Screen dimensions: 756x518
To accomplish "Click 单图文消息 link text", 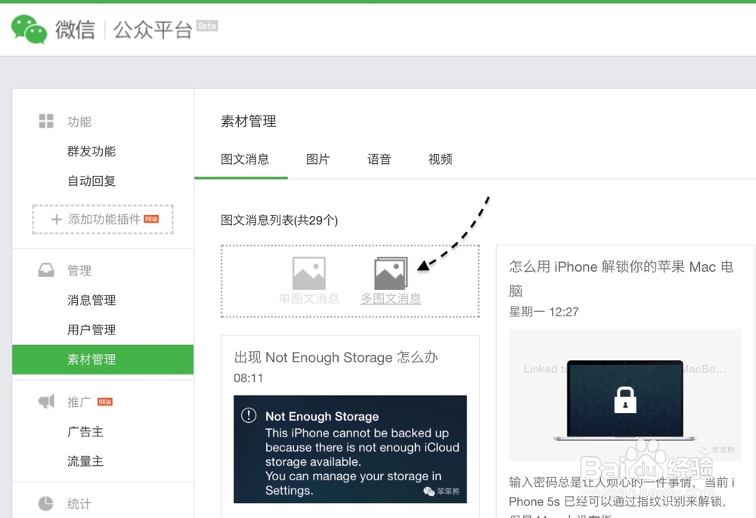I will coord(309,298).
